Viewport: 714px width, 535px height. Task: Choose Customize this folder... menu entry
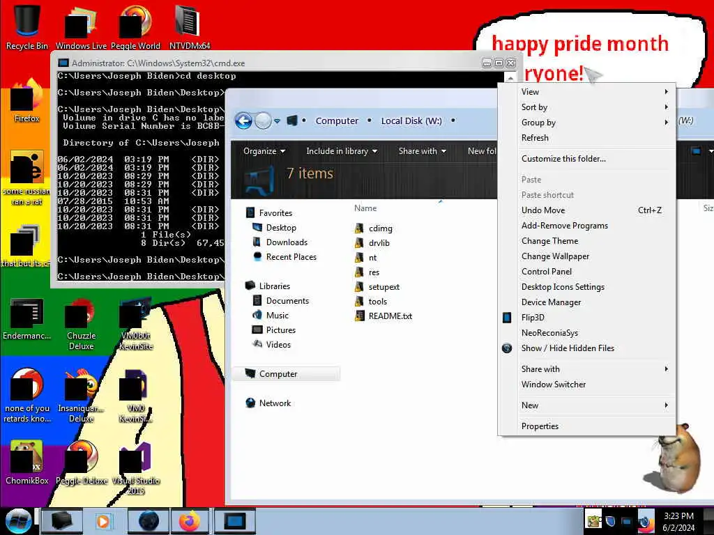pos(586,159)
